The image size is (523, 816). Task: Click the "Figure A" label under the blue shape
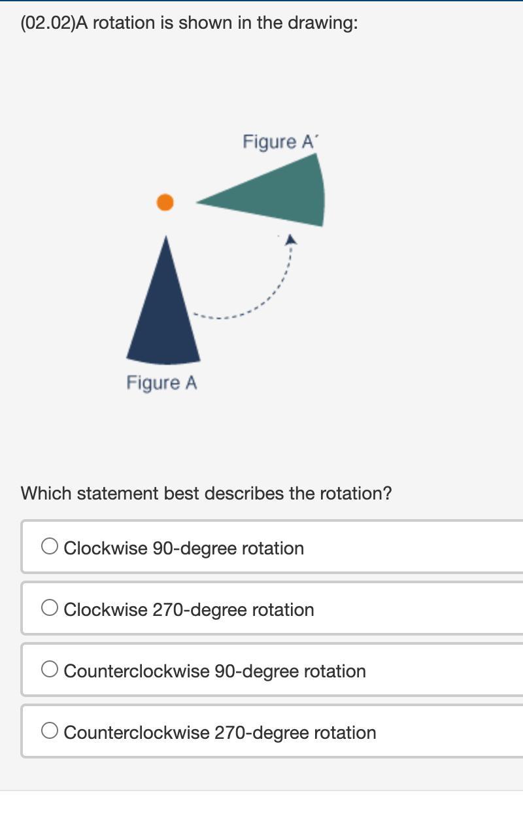click(x=161, y=382)
